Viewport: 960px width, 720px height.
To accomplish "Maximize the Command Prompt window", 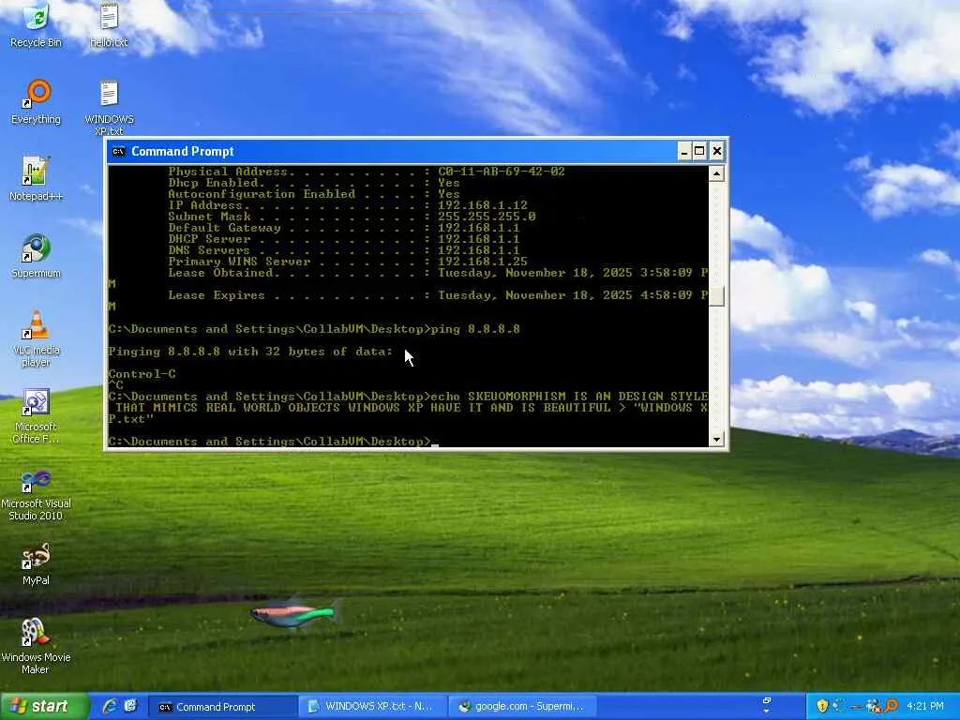I will [699, 151].
